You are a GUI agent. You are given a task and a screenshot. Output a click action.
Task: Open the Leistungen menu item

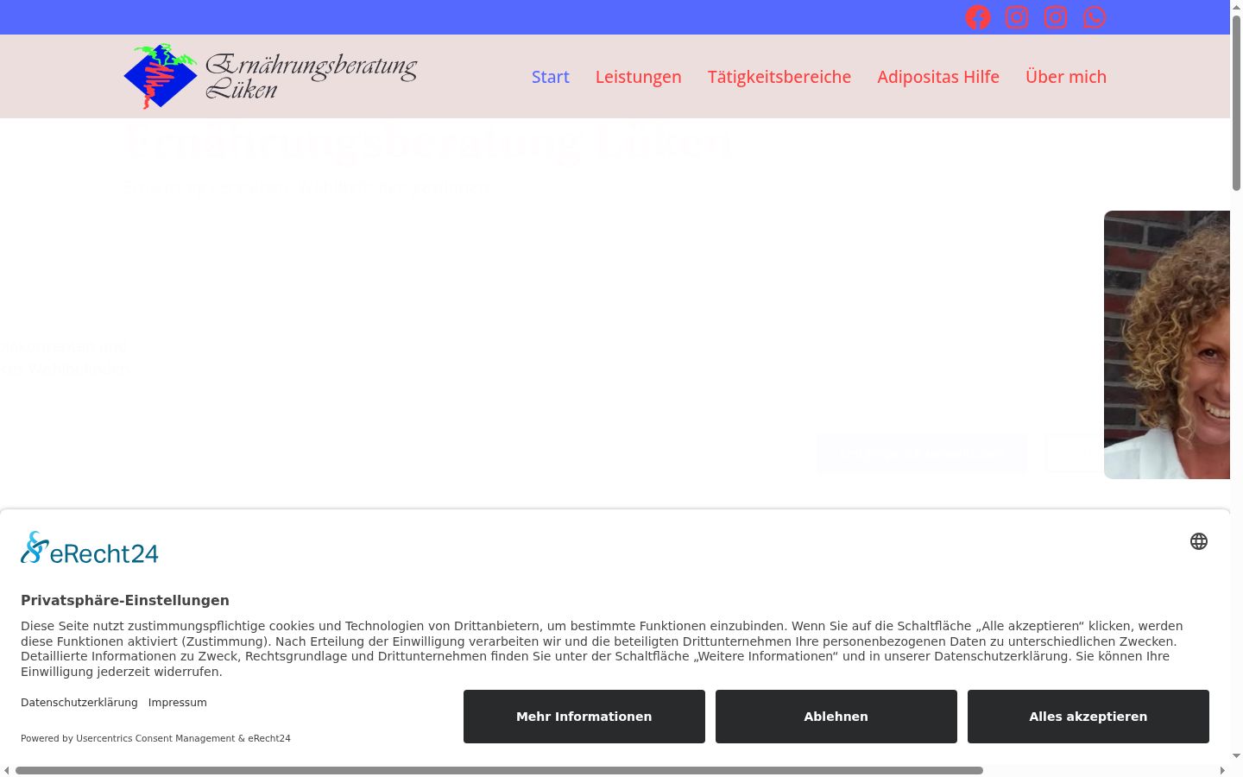(639, 77)
